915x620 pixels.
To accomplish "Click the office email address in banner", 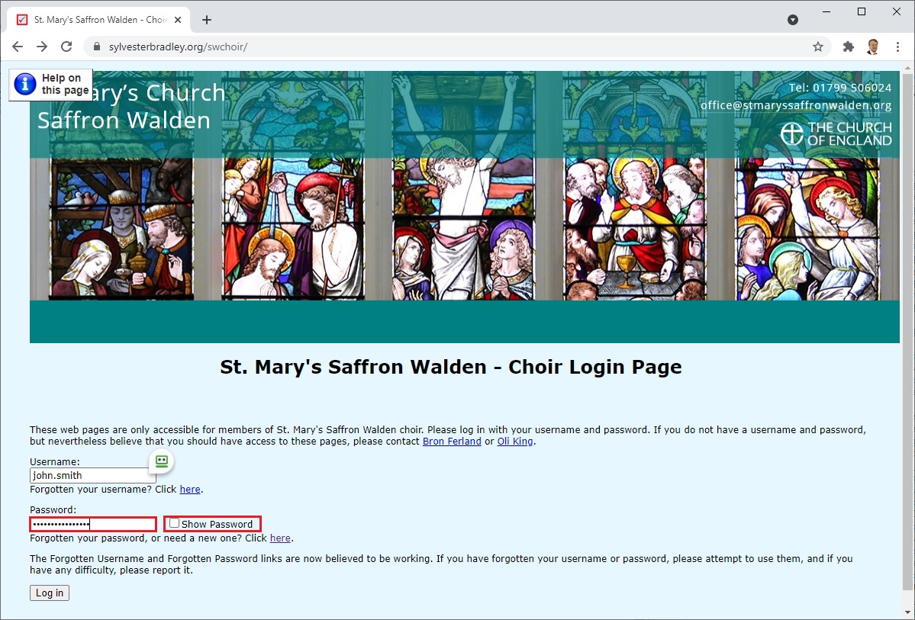I will 796,105.
